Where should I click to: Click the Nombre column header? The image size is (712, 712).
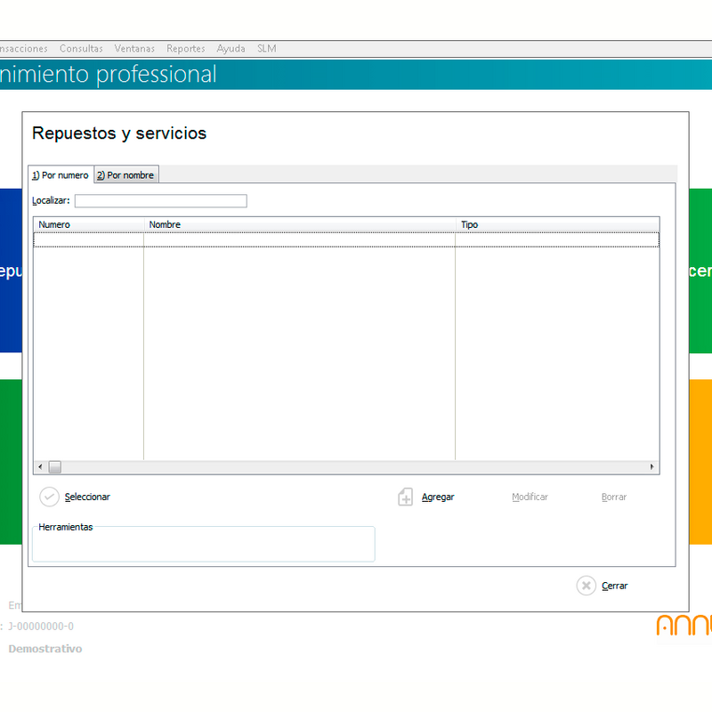tap(300, 225)
